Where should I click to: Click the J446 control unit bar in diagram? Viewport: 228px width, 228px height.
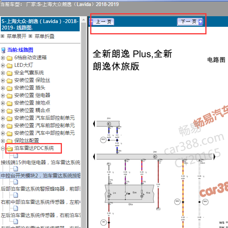pyautogui.click(x=154, y=157)
